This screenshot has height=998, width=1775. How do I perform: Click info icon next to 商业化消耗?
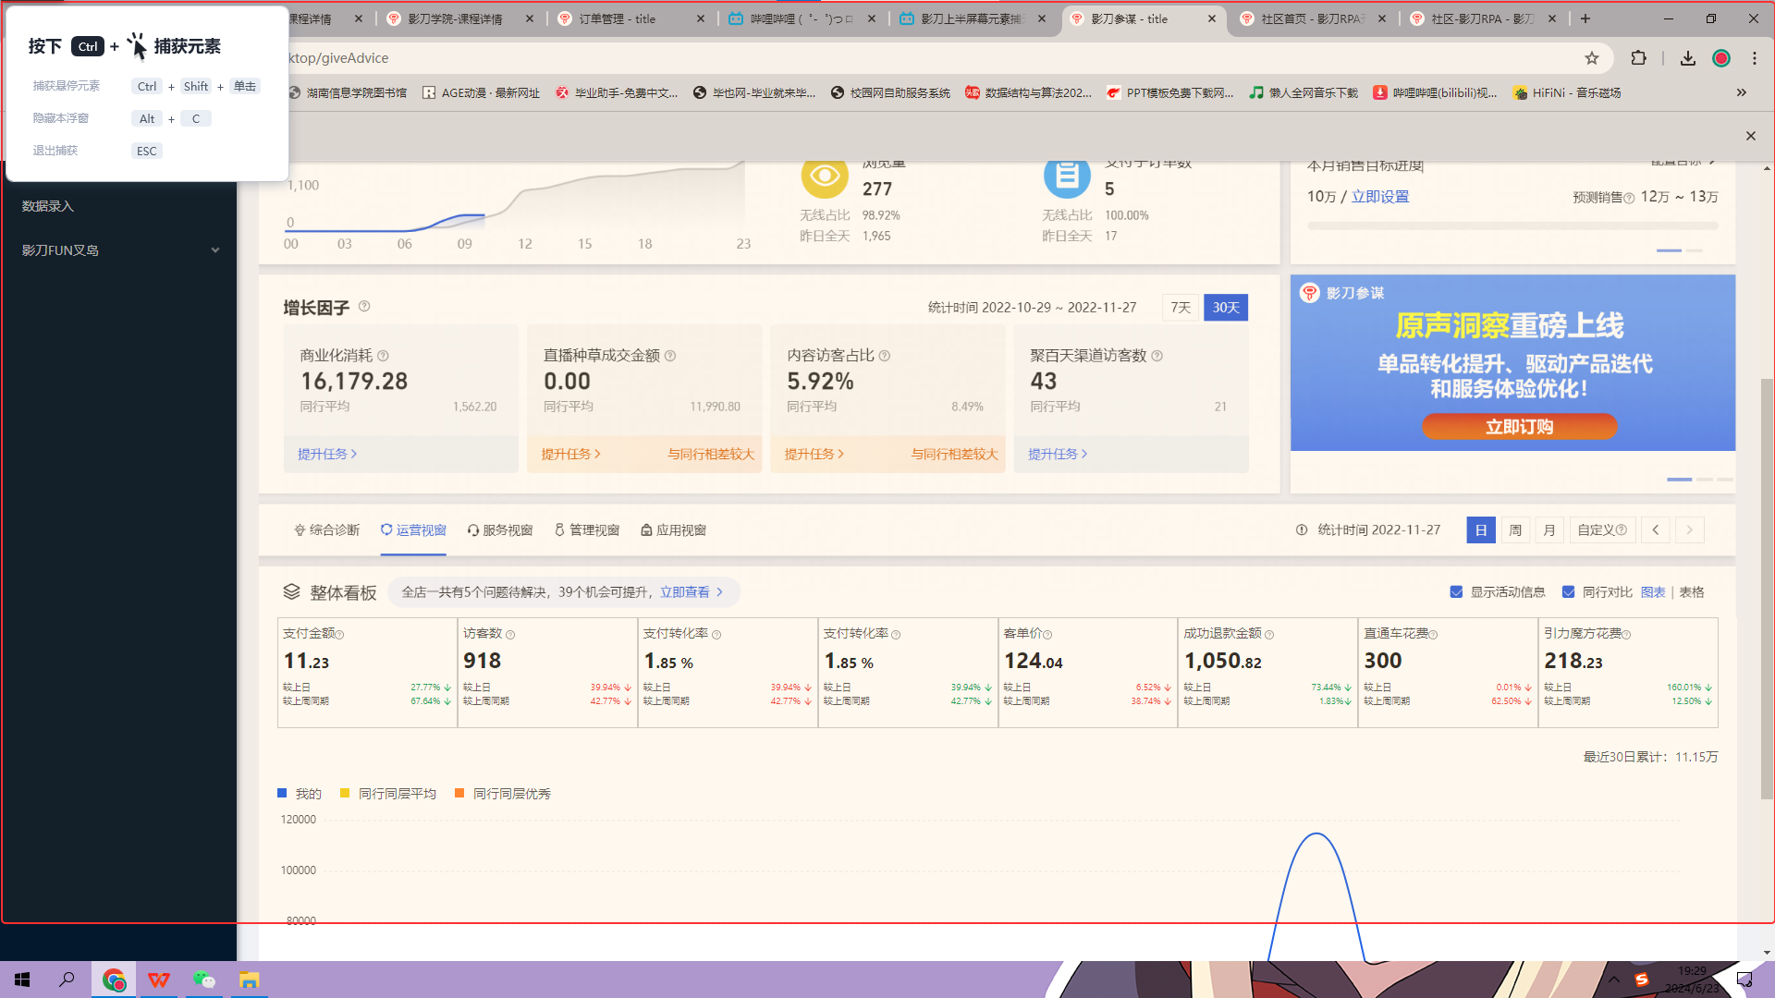[383, 356]
